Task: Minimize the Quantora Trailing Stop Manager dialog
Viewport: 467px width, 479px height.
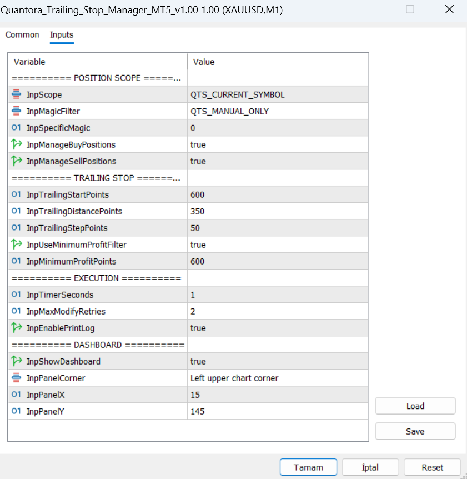Action: click(371, 9)
